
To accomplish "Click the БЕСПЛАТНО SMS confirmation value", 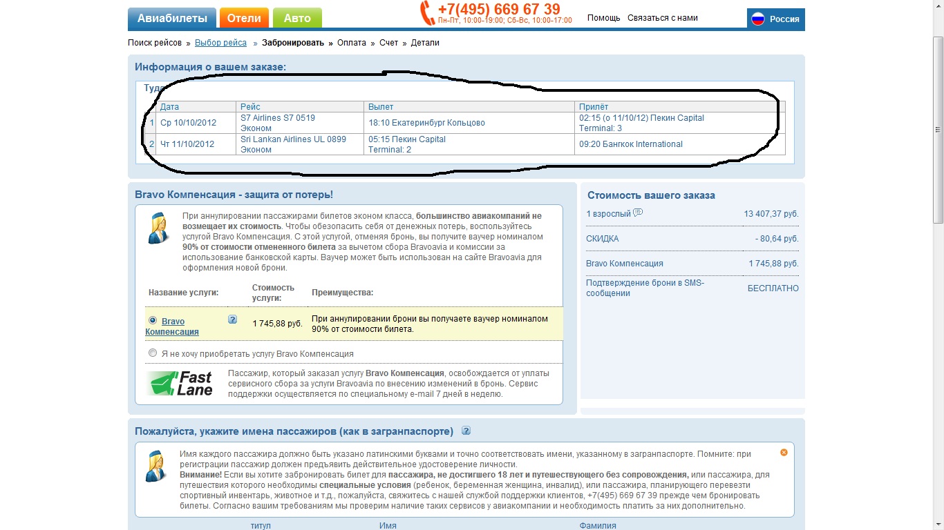I will (773, 288).
